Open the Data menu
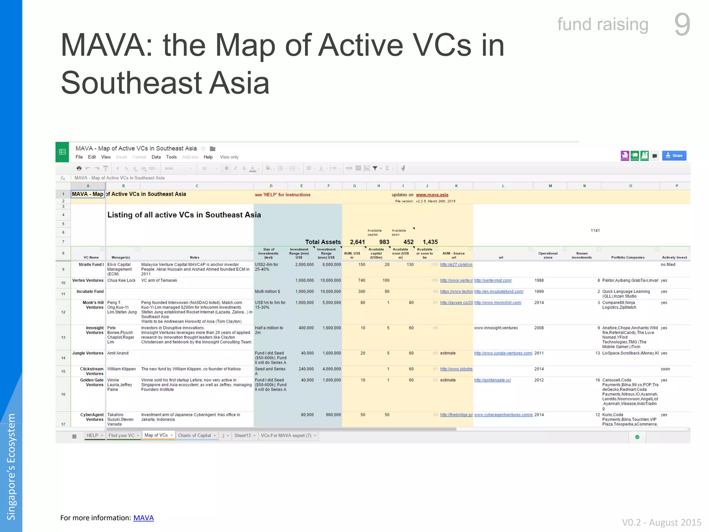Image resolution: width=709 pixels, height=532 pixels. tap(156, 157)
